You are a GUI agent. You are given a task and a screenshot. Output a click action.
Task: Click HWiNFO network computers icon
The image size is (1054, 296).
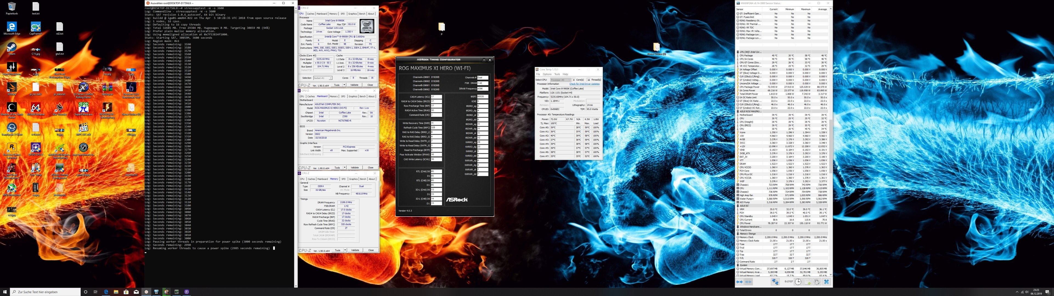pyautogui.click(x=775, y=282)
